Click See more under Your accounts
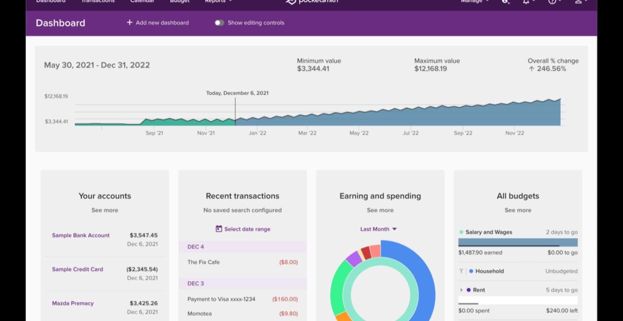This screenshot has width=623, height=321. tap(105, 210)
